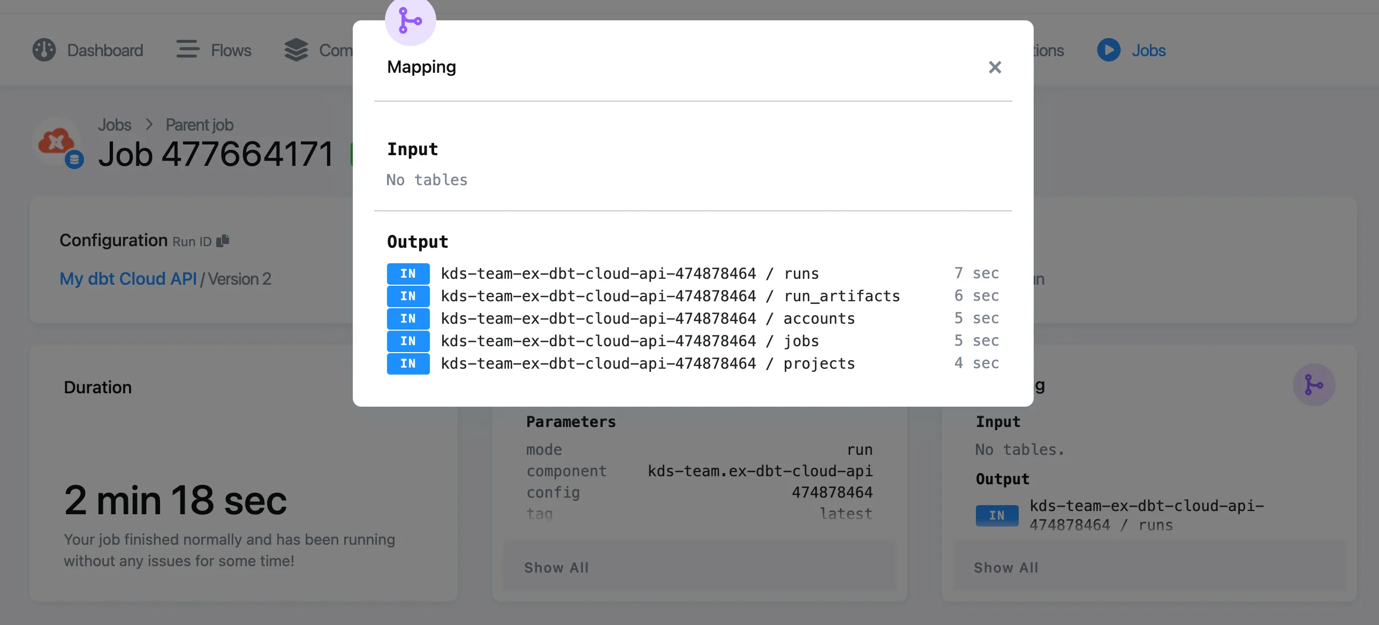This screenshot has width=1379, height=625.
Task: Click the Parent job breadcrumb link
Action: point(199,125)
